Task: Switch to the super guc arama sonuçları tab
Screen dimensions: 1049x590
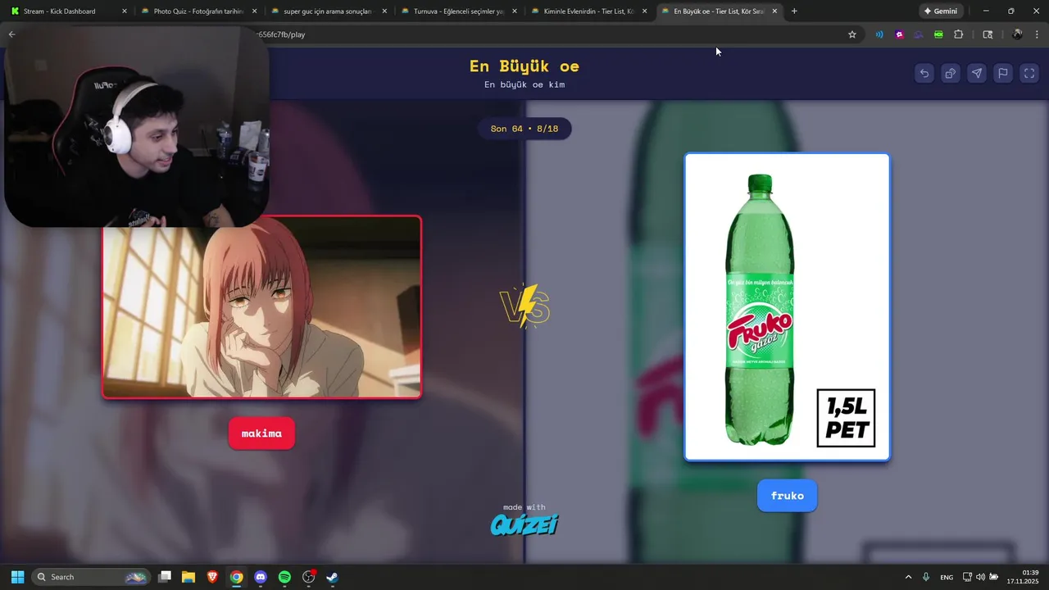Action: 330,11
